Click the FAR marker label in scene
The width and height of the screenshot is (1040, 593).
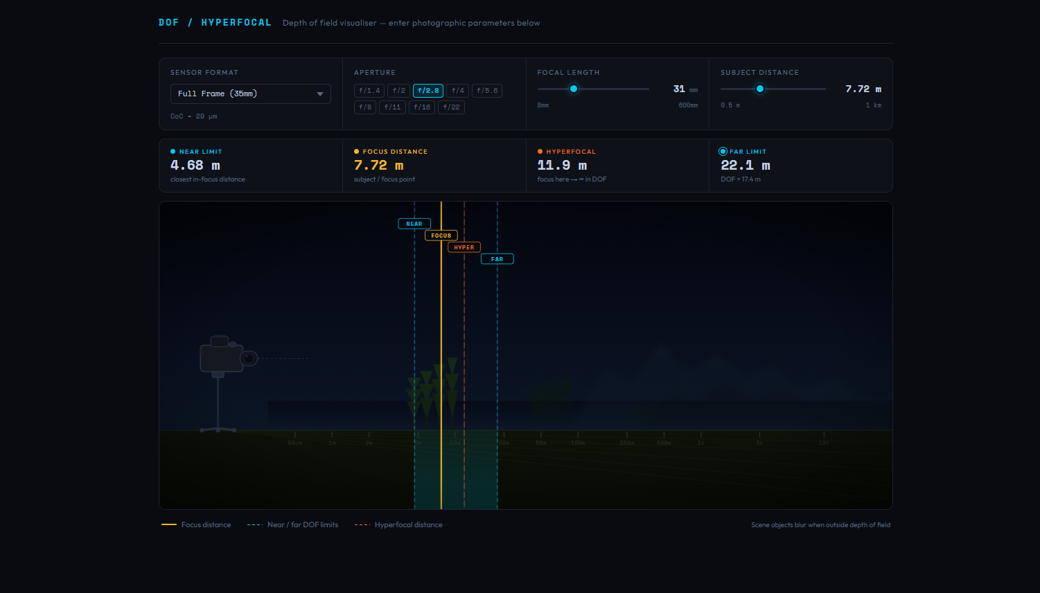click(497, 259)
